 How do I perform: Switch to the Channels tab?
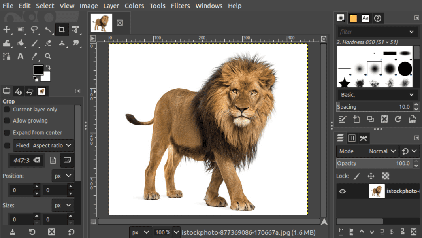pos(352,138)
